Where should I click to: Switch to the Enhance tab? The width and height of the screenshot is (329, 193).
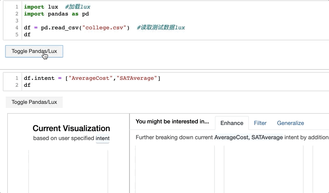232,123
